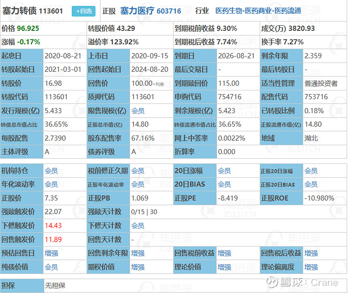
Task: Select red 回售触发价 value 11.89
Action: 53,240
